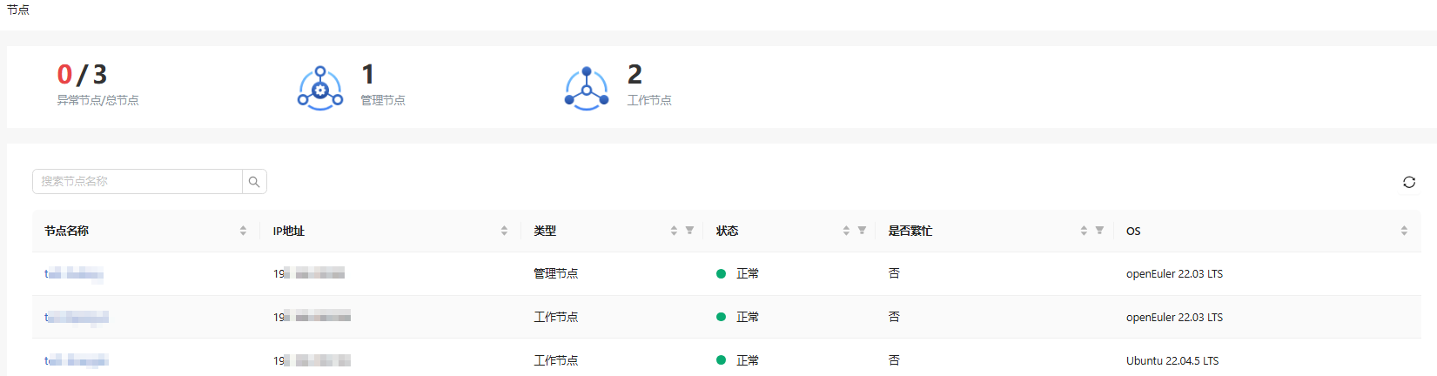Sort table by 节点名称 column arrows
Screen dimensions: 1437x376
[x=243, y=231]
